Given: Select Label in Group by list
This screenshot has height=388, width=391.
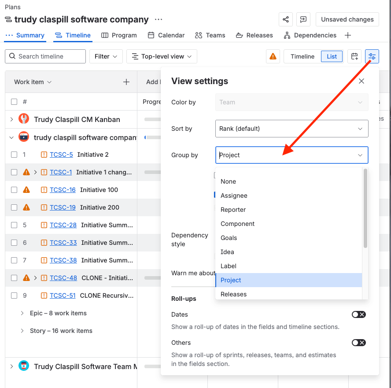Looking at the screenshot, I should click(x=288, y=266).
